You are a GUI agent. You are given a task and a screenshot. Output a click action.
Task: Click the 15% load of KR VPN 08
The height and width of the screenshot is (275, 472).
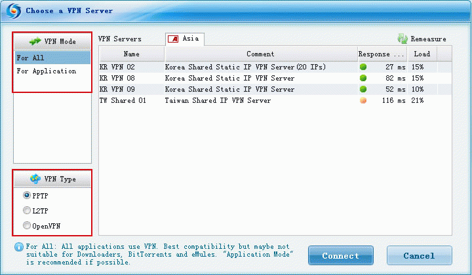tap(418, 78)
